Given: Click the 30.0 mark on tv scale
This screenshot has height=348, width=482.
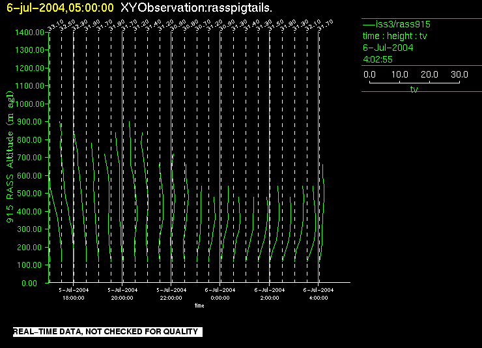Looking at the screenshot, I should coord(460,74).
